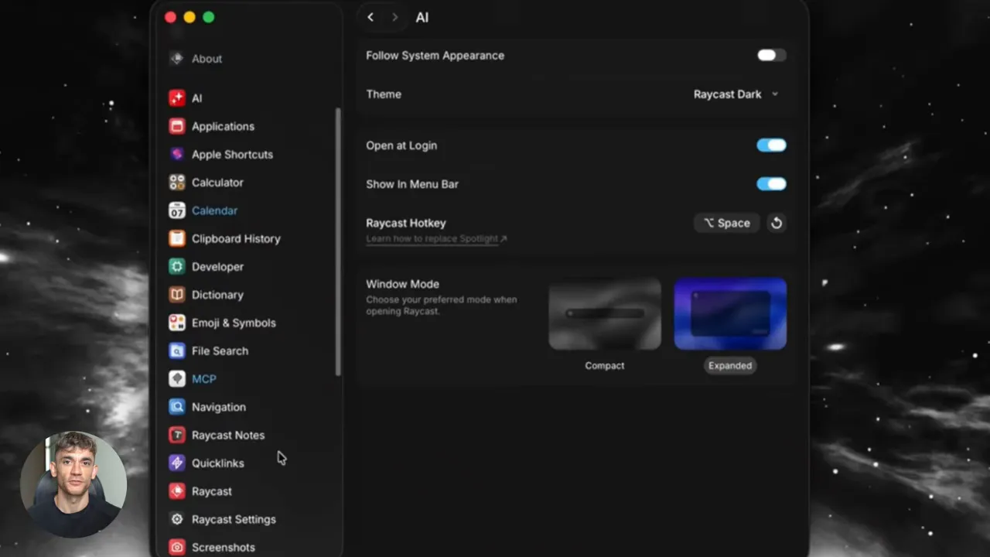
Task: Open the Calculator extension icon
Action: pyautogui.click(x=177, y=183)
